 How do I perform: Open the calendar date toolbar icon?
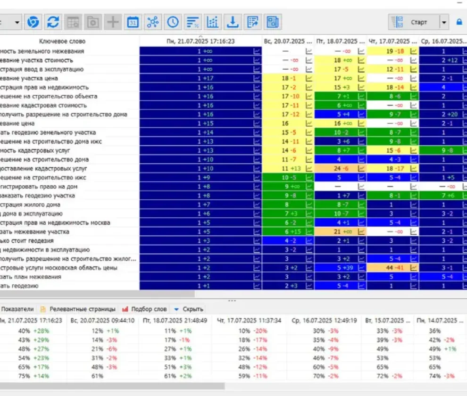click(133, 22)
